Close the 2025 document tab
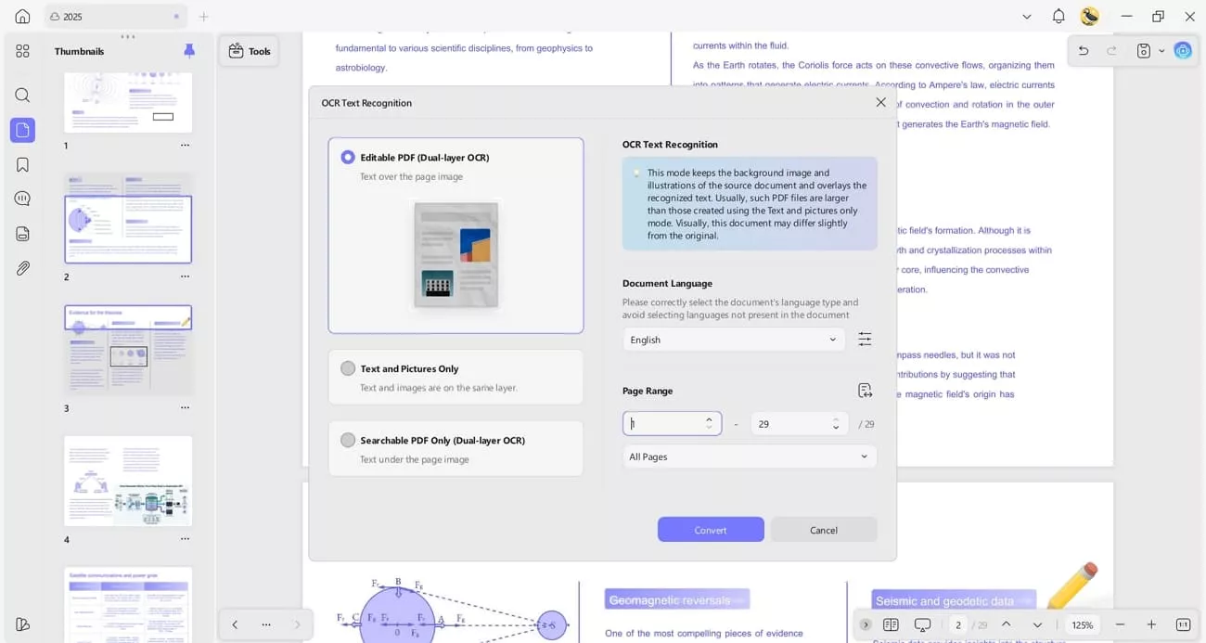The width and height of the screenshot is (1206, 643). click(176, 17)
